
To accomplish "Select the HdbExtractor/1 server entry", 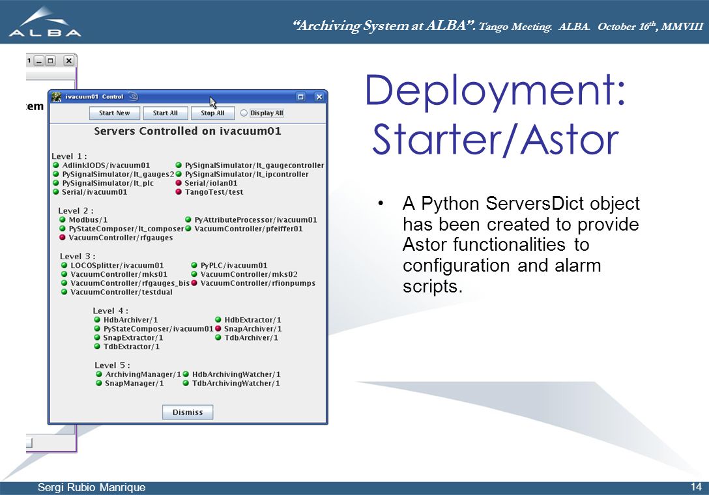I will (253, 320).
